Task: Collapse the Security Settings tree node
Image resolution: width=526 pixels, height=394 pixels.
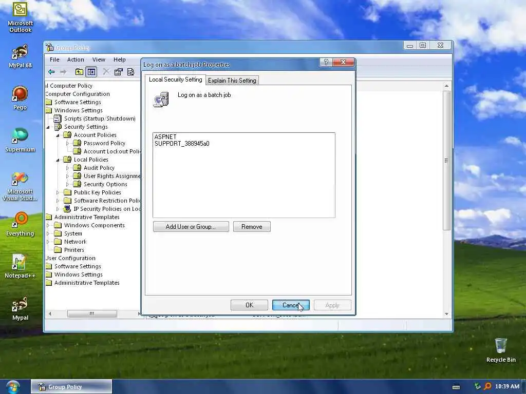Action: (x=48, y=127)
